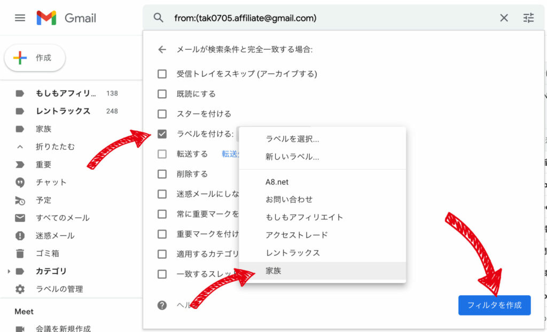The height and width of the screenshot is (332, 547).
Task: Click the 予定 scheduled send icon
Action: [x=20, y=200]
